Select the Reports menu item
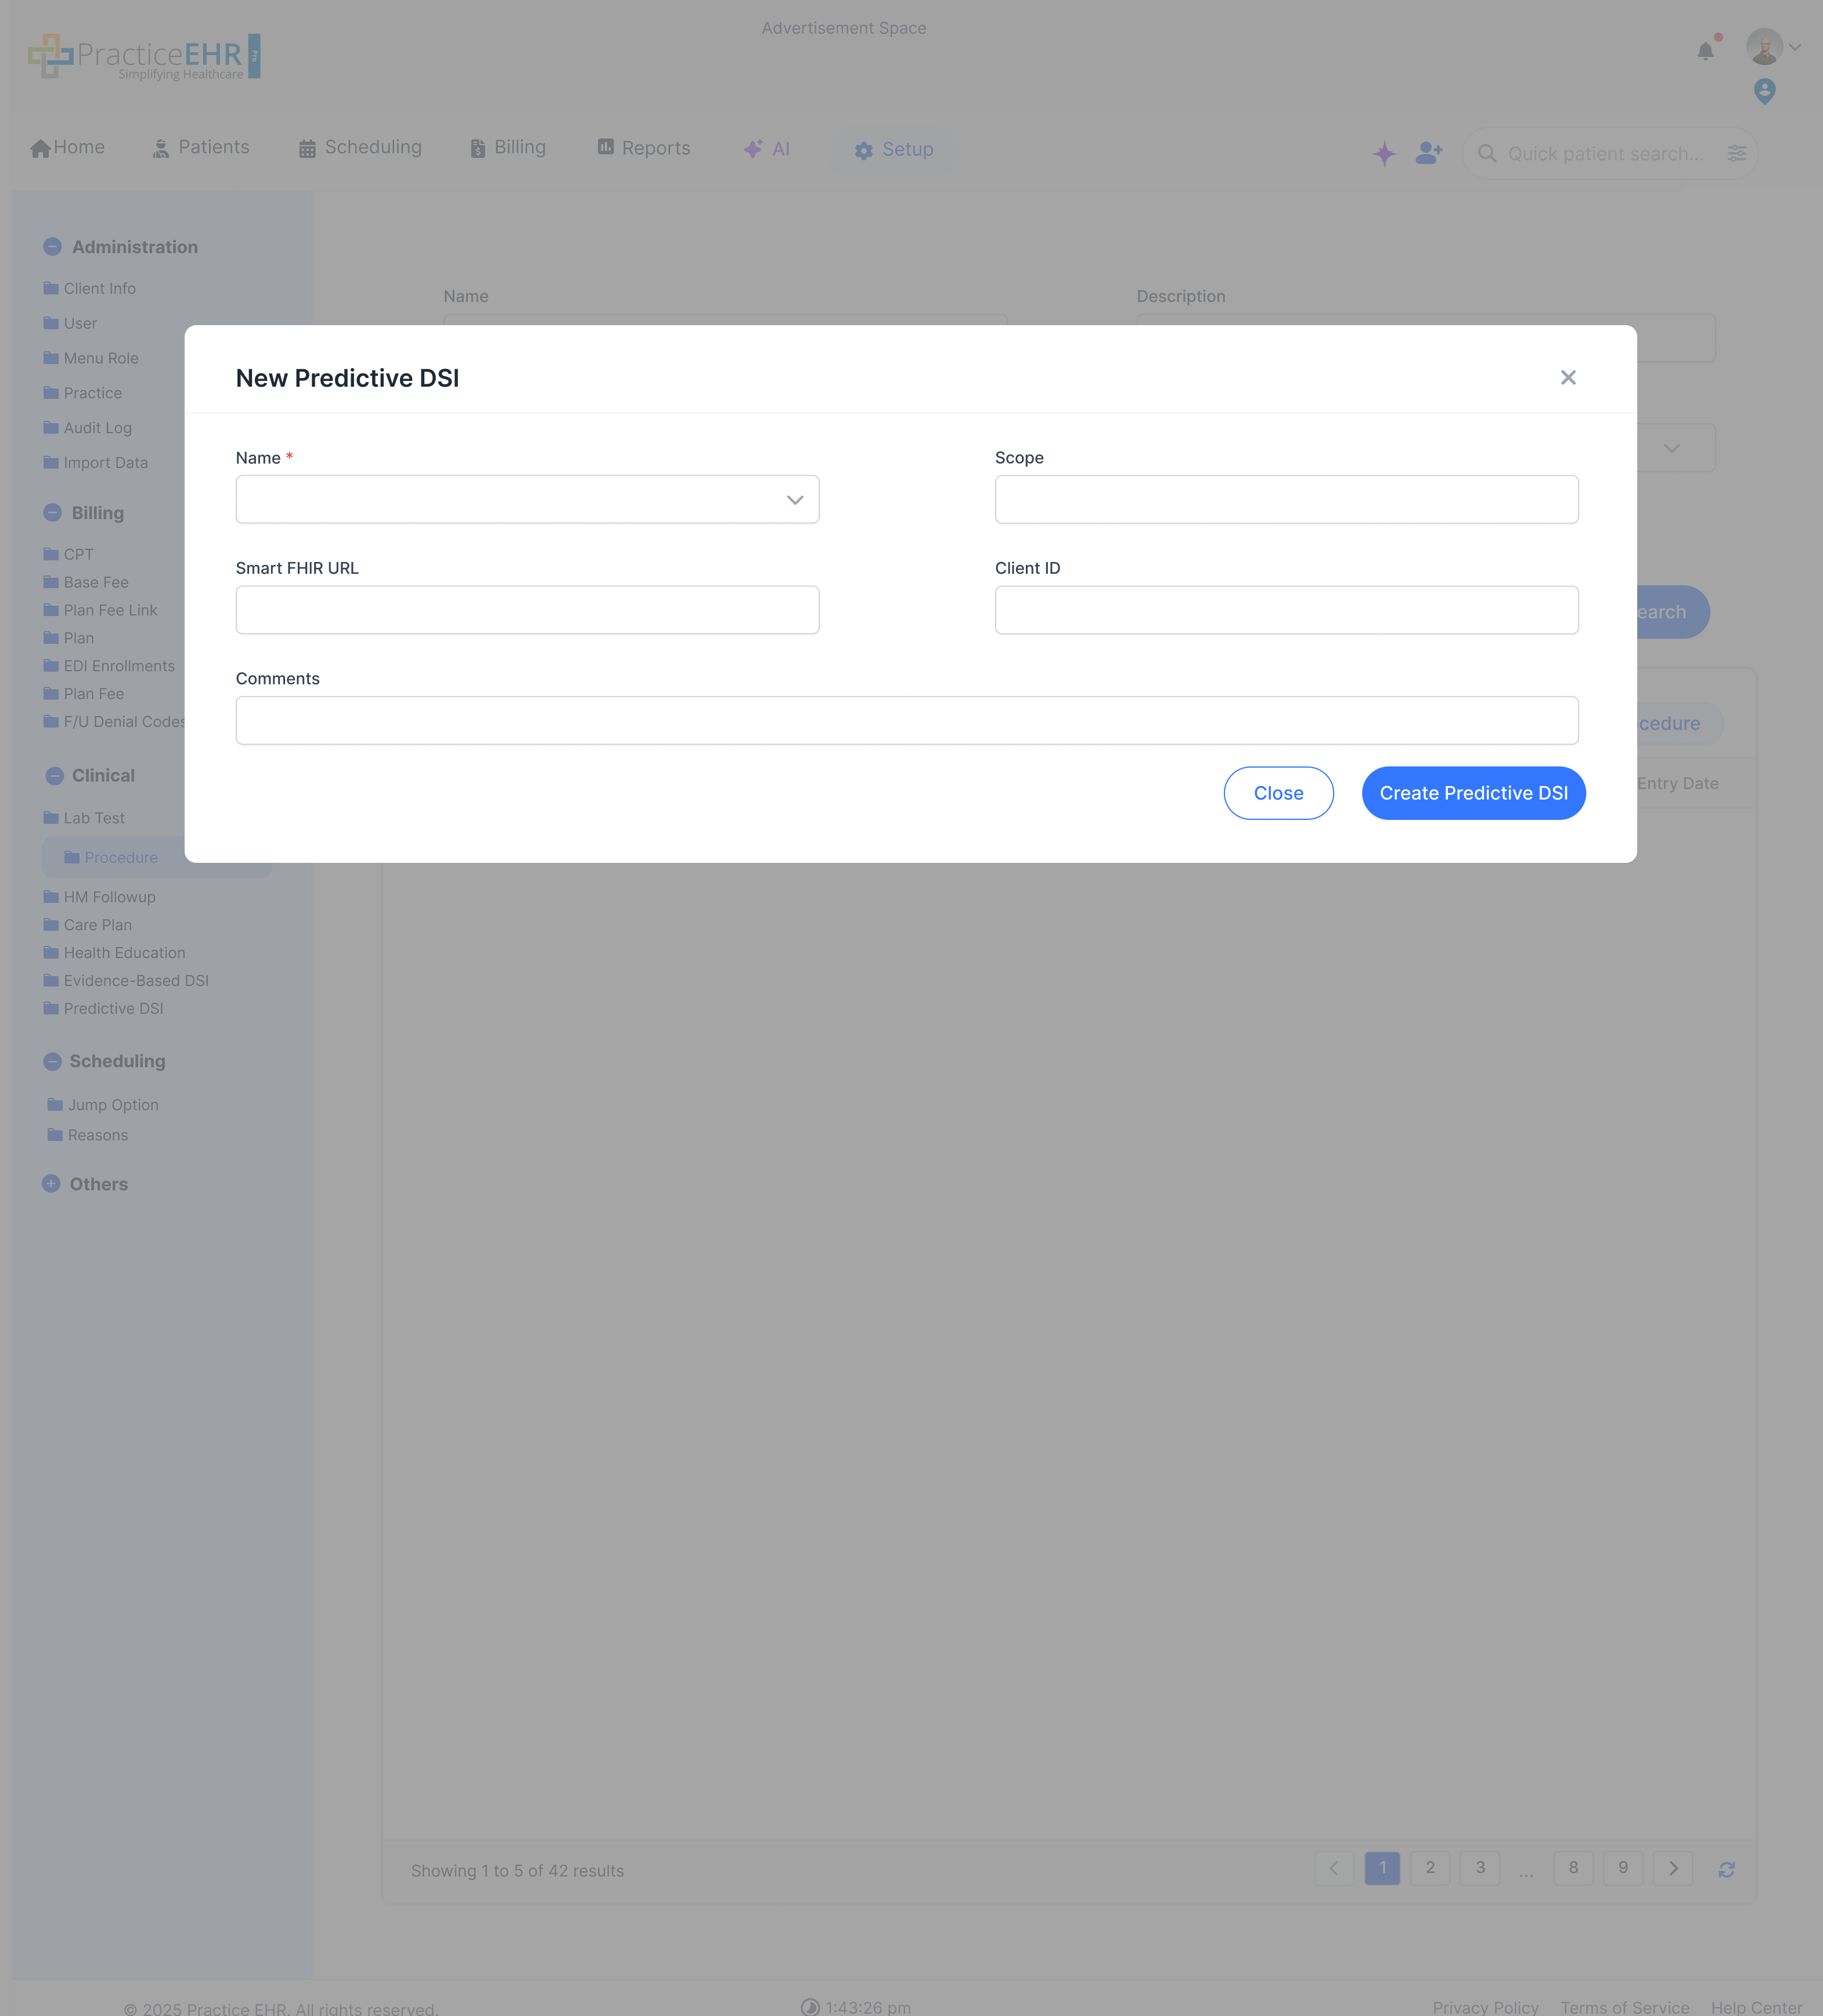The height and width of the screenshot is (2016, 1823). coord(644,148)
